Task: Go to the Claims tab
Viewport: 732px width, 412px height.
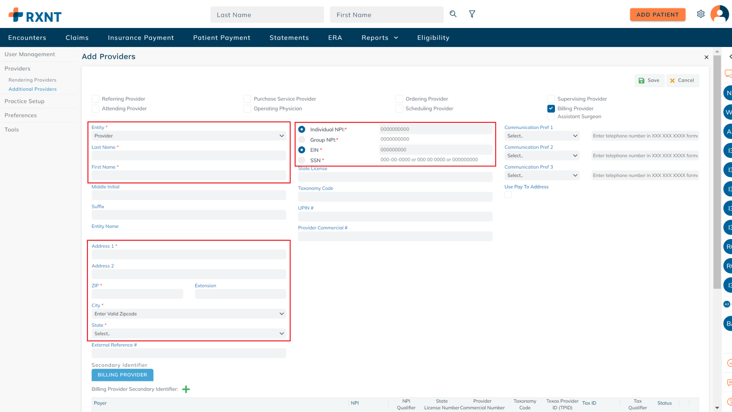Action: pyautogui.click(x=77, y=38)
